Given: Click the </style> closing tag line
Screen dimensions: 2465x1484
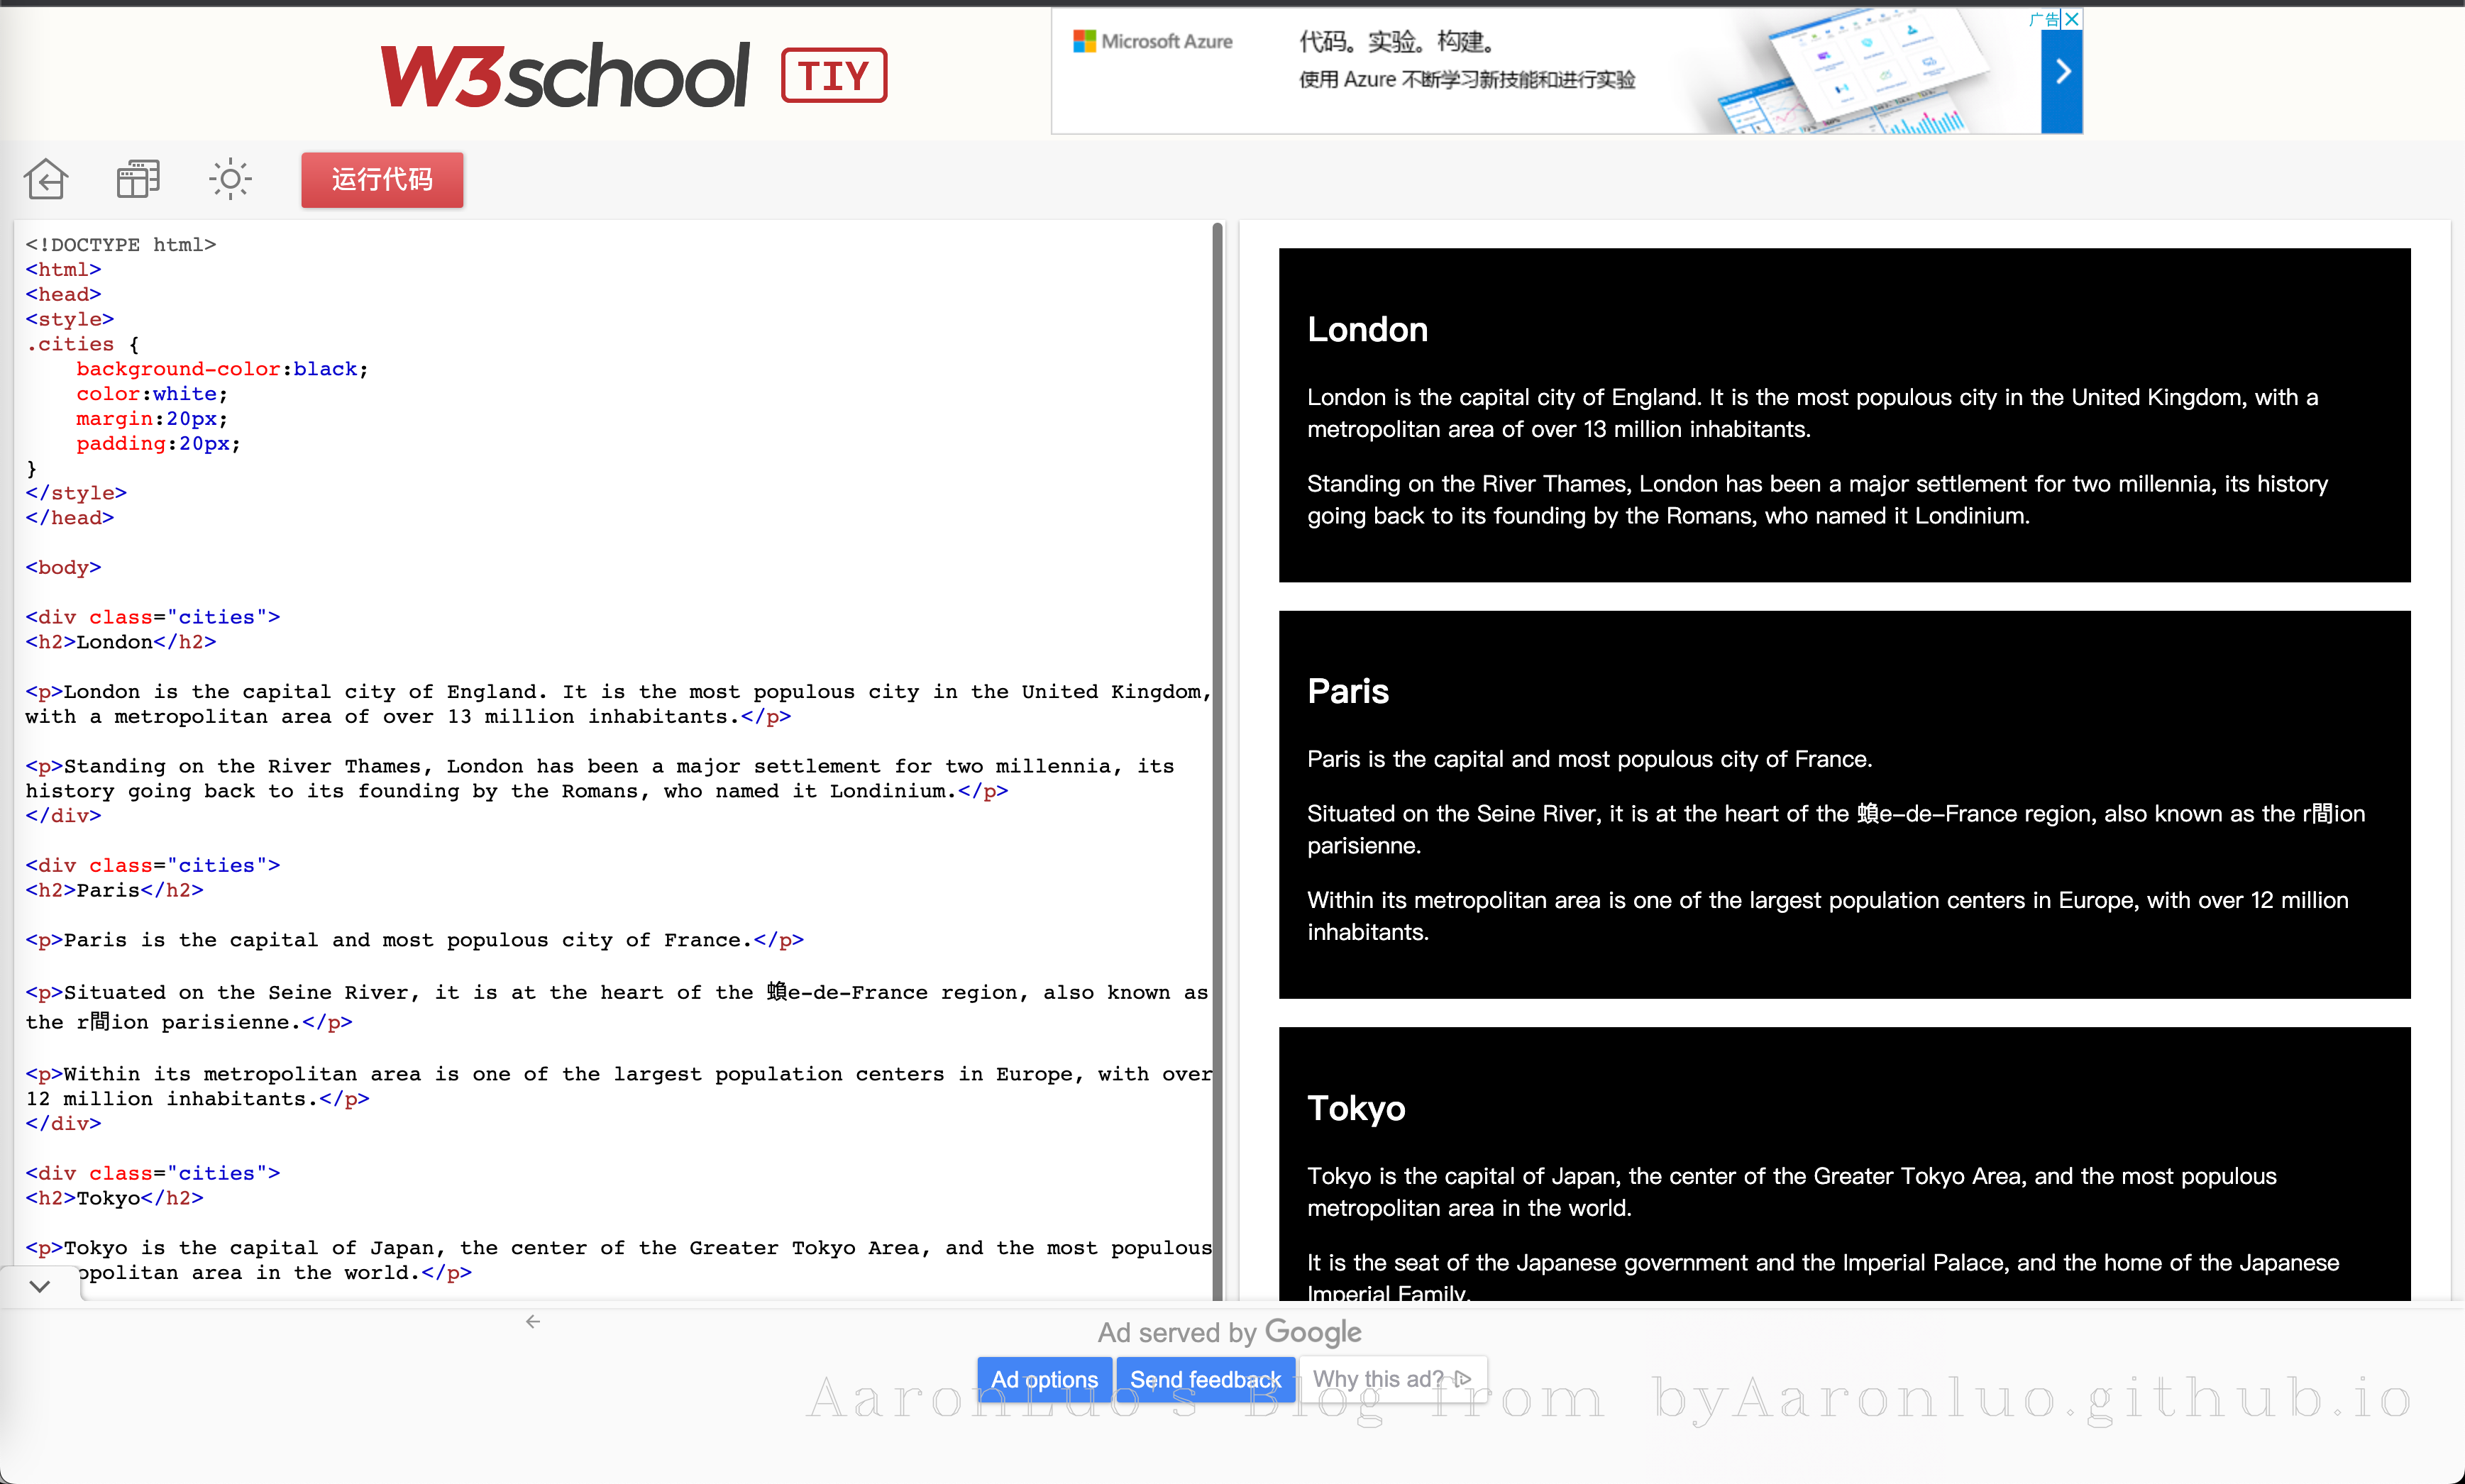Looking at the screenshot, I should [x=76, y=493].
